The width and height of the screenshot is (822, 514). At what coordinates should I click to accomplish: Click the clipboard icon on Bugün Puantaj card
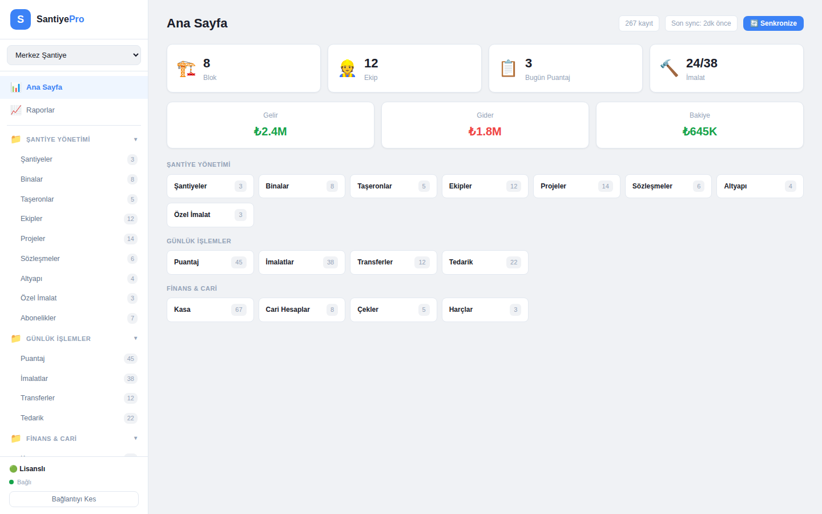click(507, 67)
